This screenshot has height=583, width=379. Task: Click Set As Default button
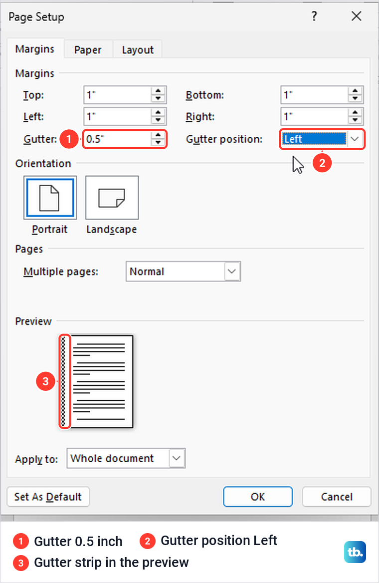48,497
